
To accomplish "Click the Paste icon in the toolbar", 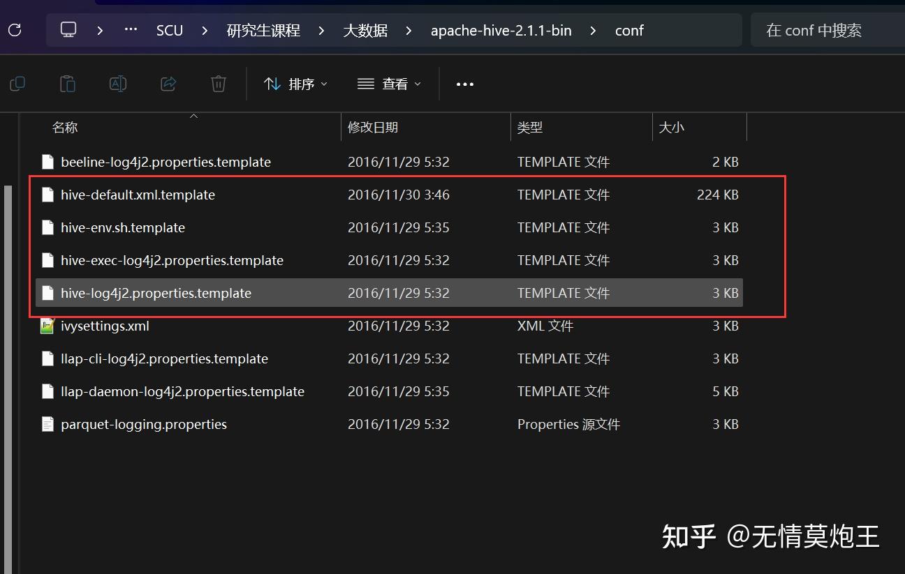I will (x=67, y=83).
